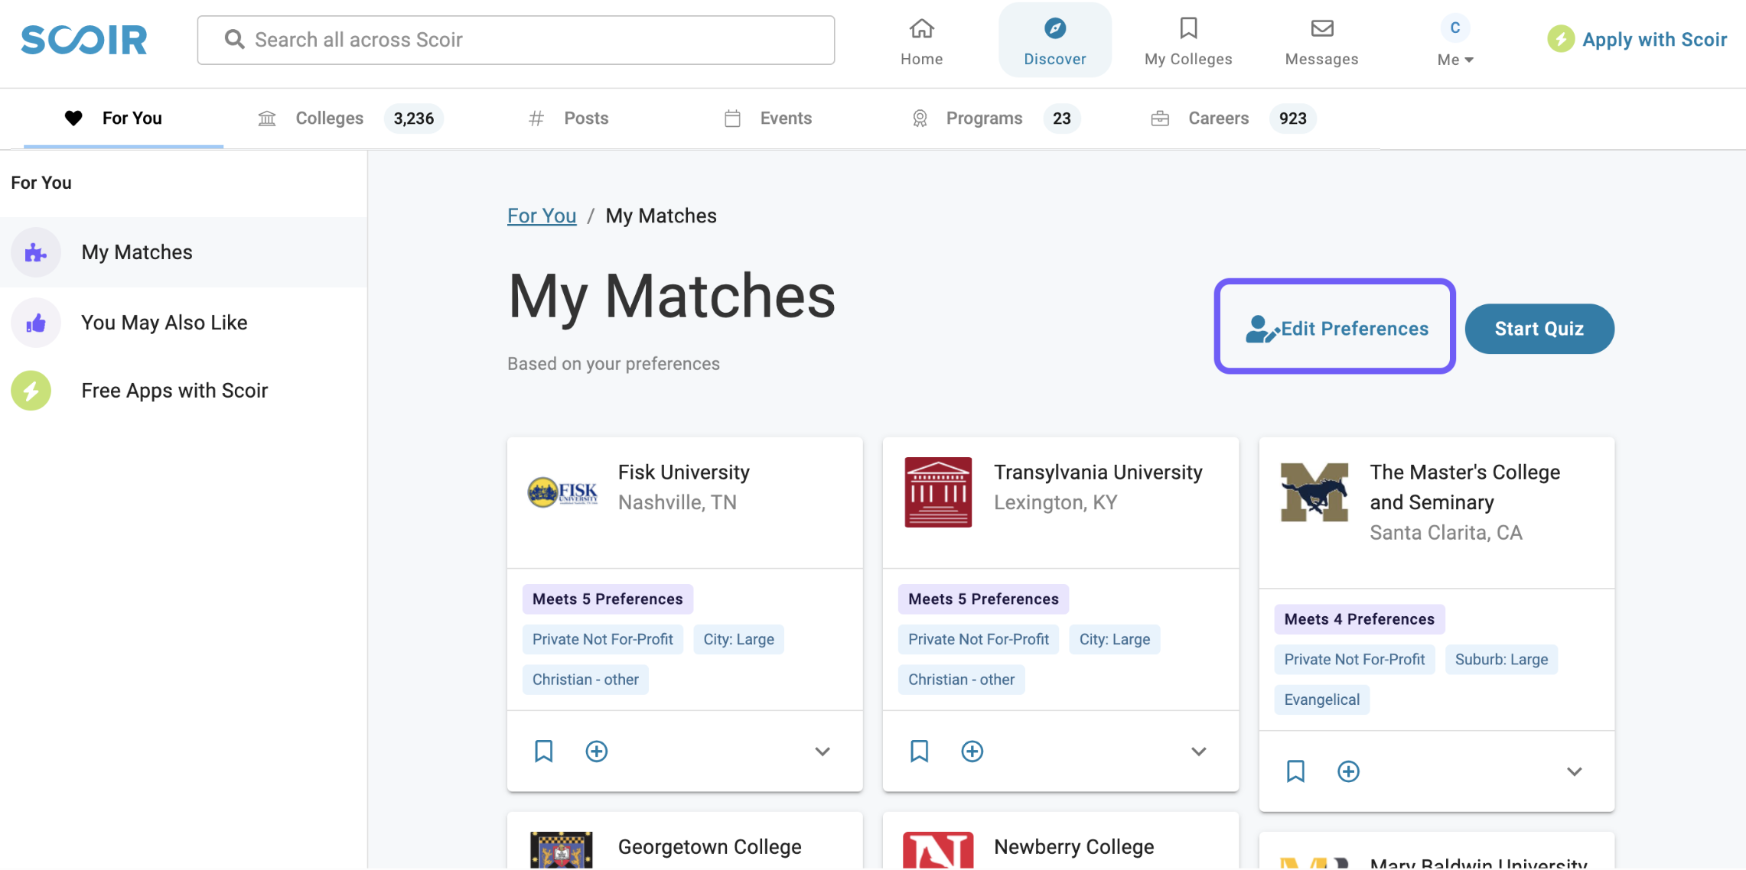1746x870 pixels.
Task: Go to Home in the top navigation
Action: 921,41
